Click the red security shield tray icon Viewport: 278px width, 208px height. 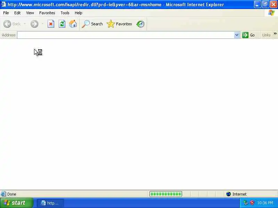coord(252,203)
